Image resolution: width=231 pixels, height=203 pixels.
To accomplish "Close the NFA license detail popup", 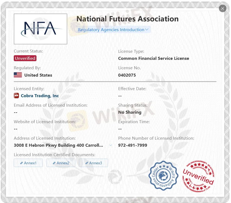I will pos(222,8).
